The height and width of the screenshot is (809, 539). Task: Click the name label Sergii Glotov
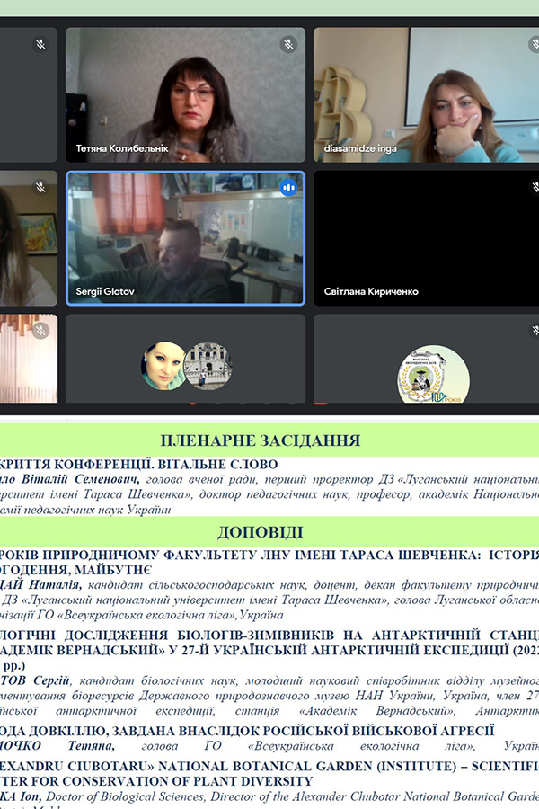(105, 291)
